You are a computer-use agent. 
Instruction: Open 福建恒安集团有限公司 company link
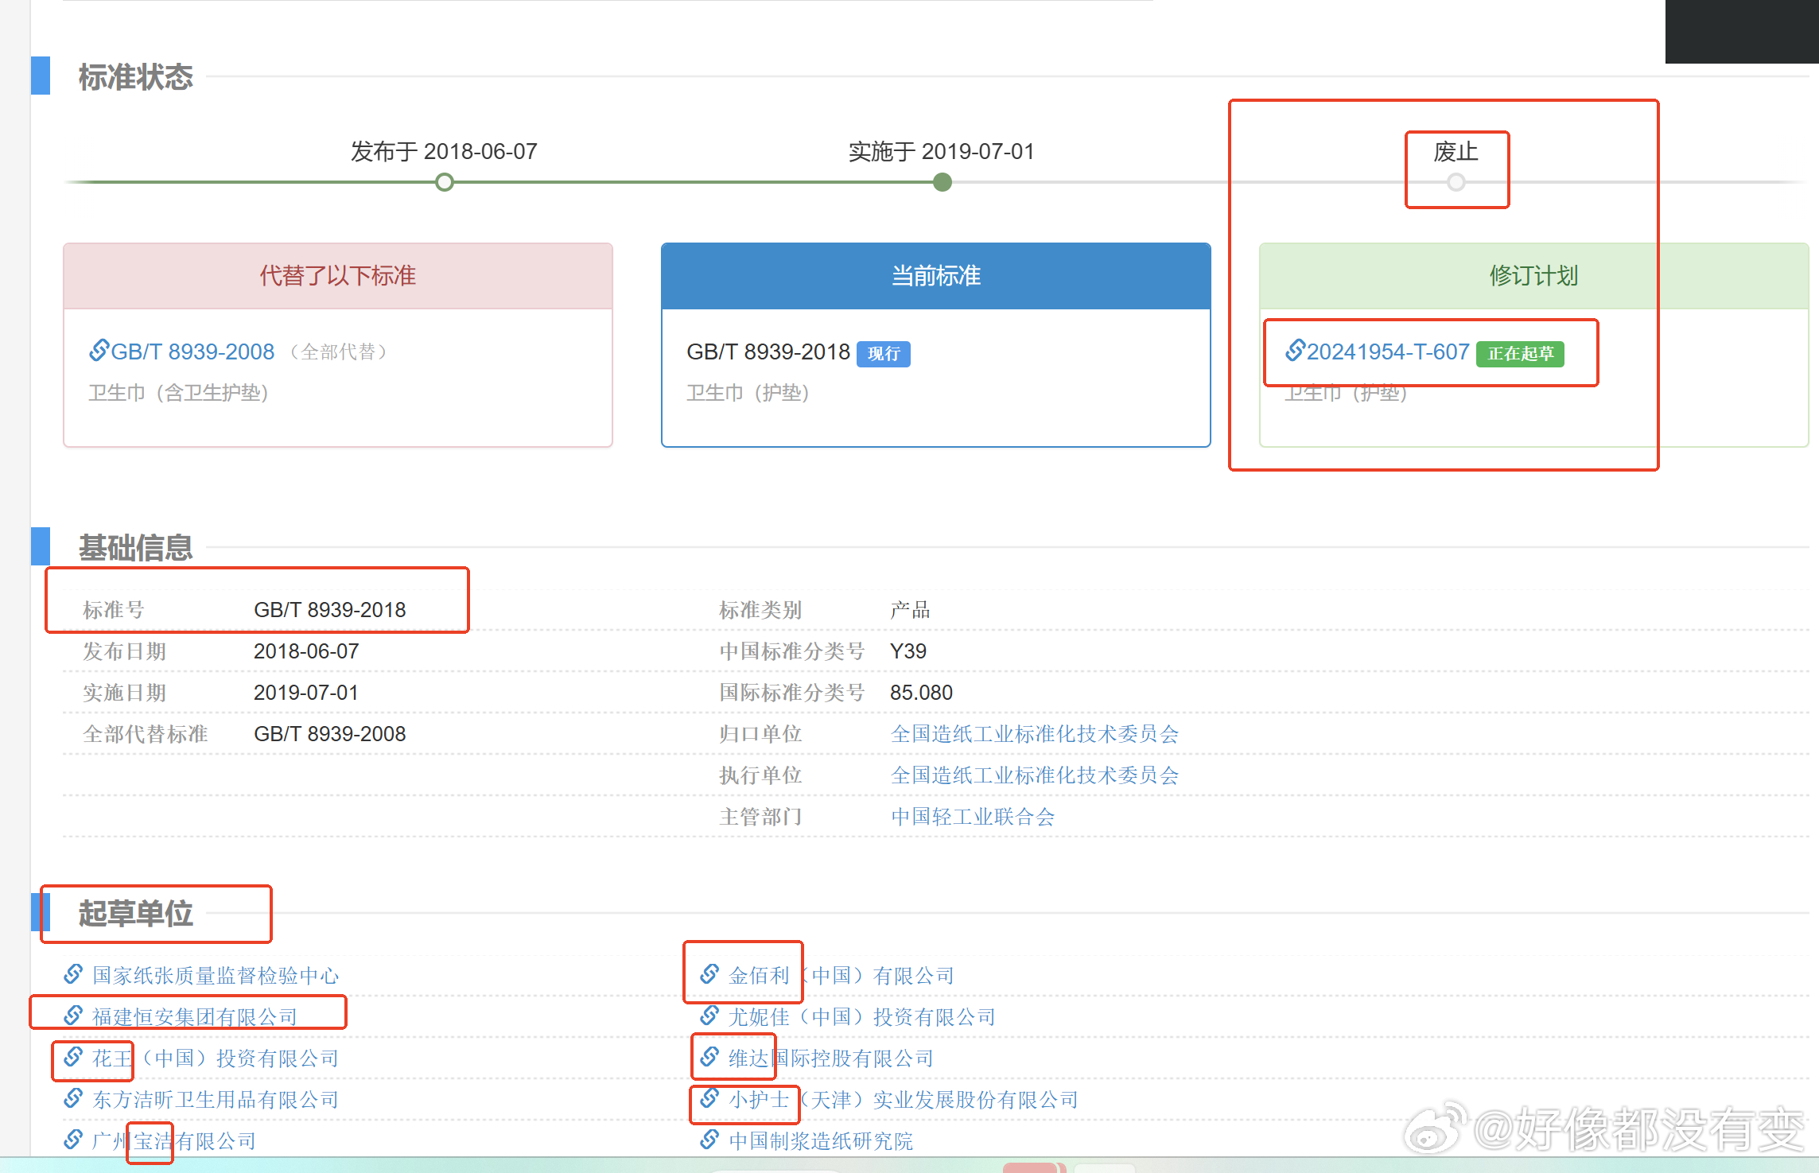pos(195,1017)
